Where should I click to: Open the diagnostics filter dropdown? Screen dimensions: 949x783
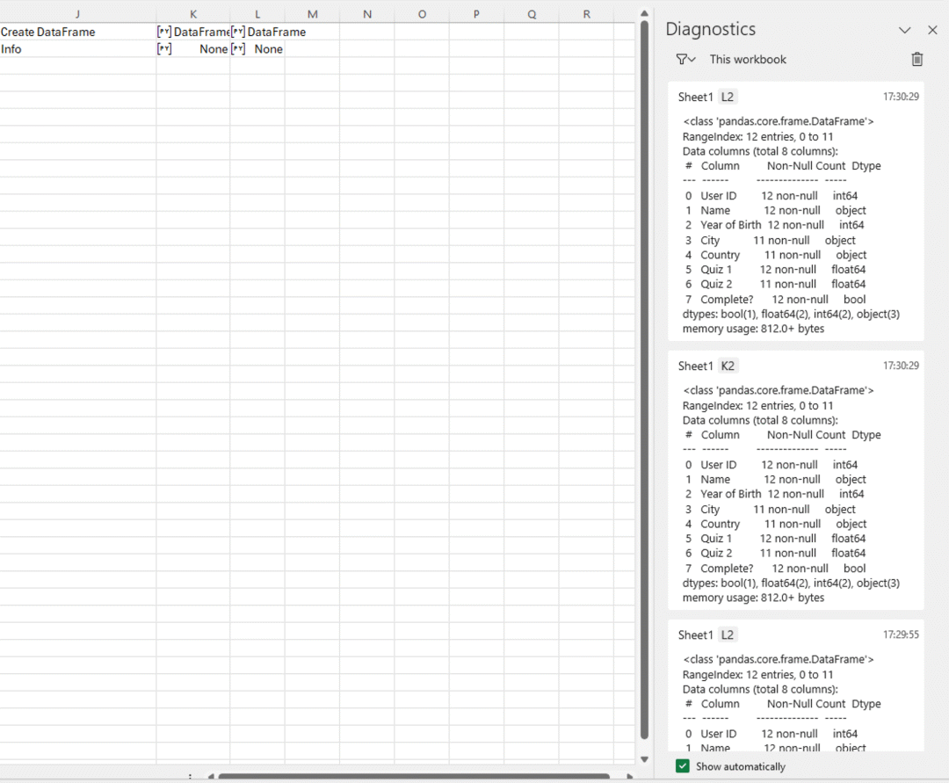pos(685,59)
